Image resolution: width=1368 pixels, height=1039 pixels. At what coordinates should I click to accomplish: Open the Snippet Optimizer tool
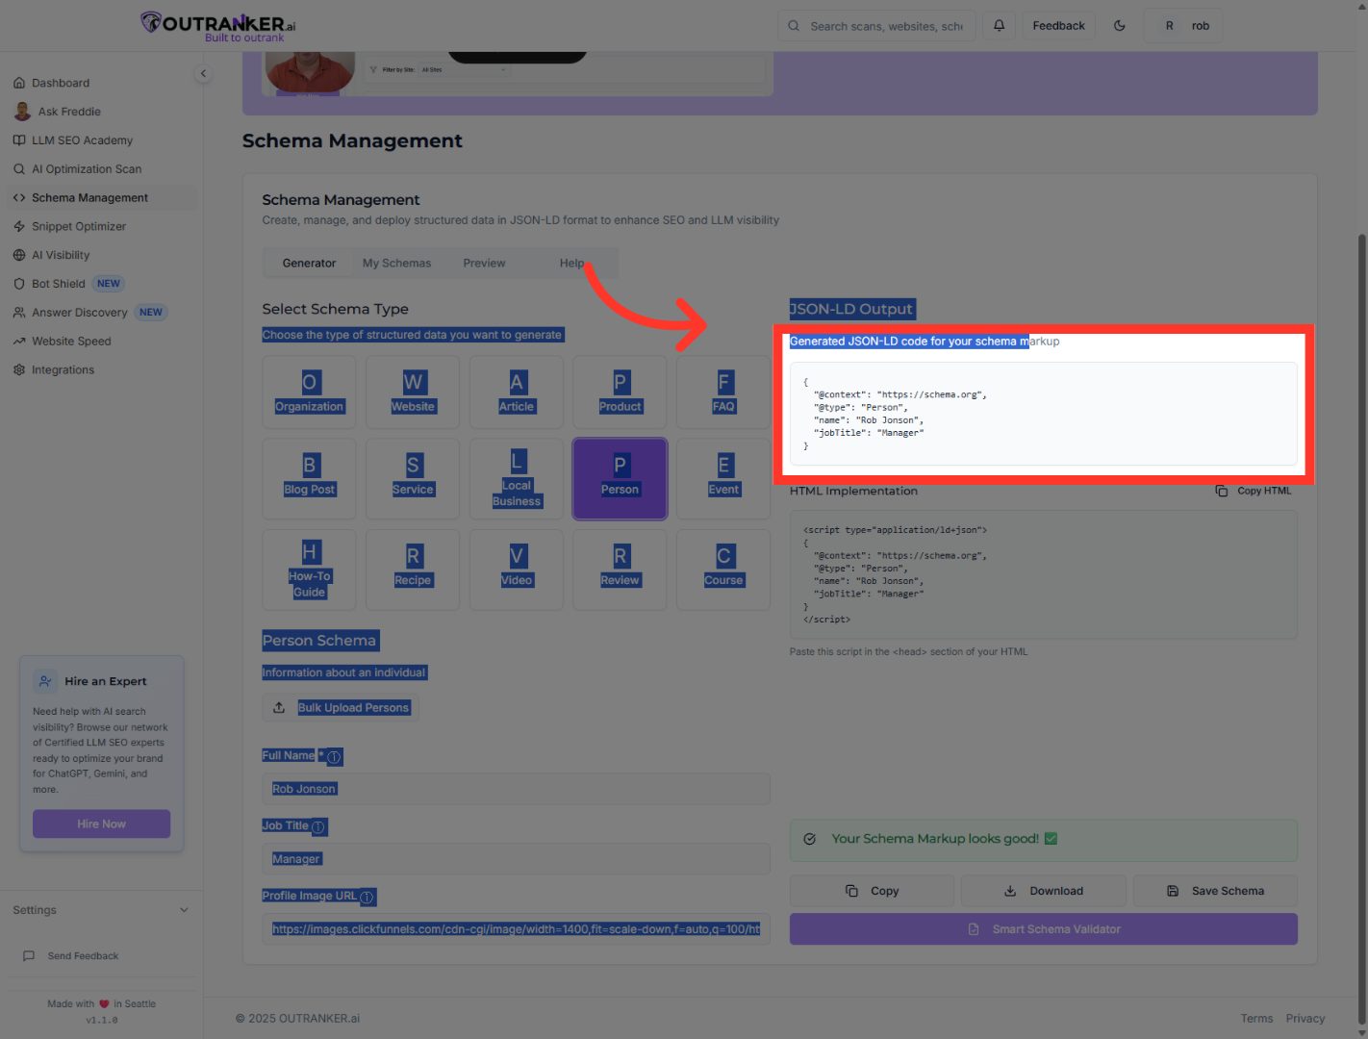point(79,226)
